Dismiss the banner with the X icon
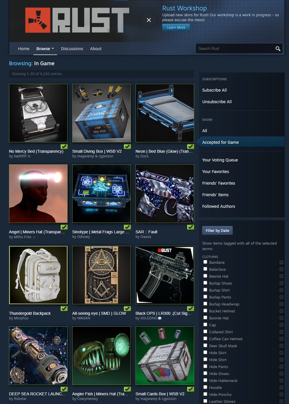This screenshot has width=289, height=404. pos(149,20)
